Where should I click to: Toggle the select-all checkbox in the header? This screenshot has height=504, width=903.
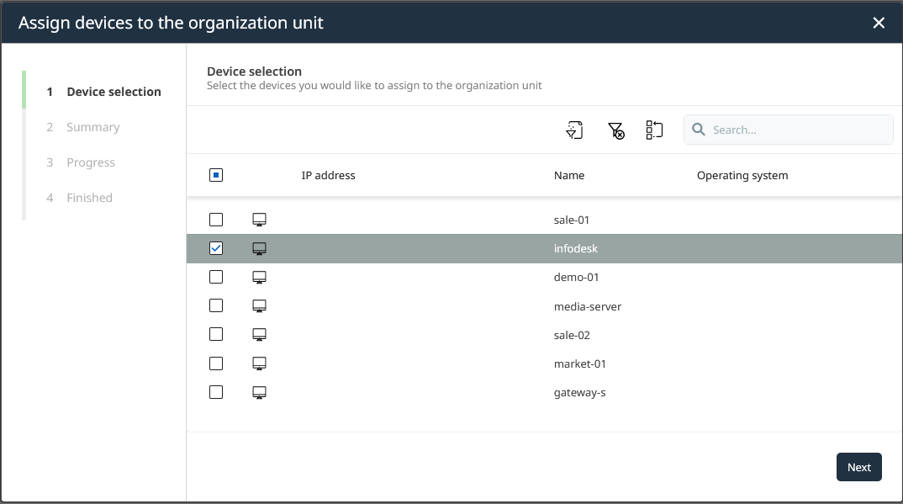(216, 174)
